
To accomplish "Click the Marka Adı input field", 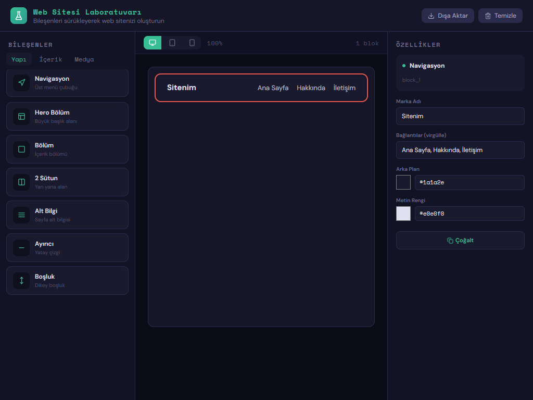I will [x=460, y=116].
